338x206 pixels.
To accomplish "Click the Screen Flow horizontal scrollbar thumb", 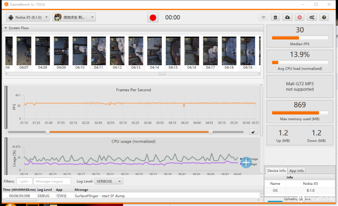I will click(162, 74).
